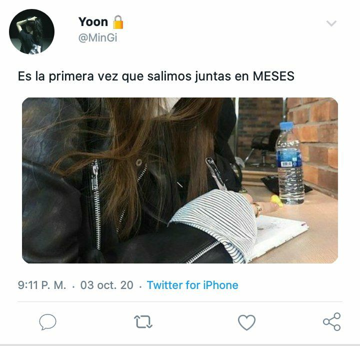Click the 9:11 P. M. timestamp
The height and width of the screenshot is (346, 360).
[42, 285]
